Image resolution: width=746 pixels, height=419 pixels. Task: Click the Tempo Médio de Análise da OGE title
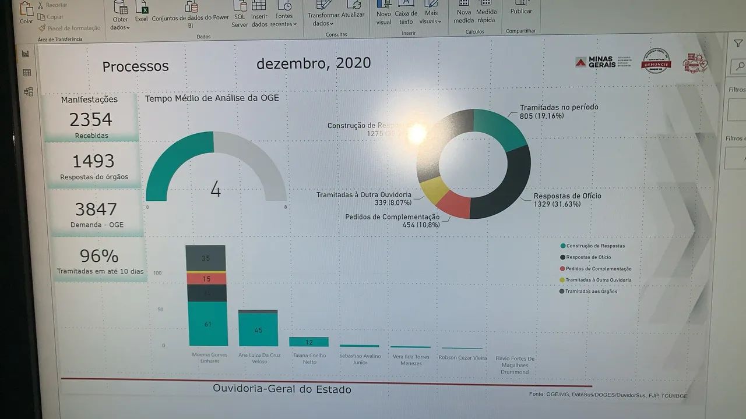pos(212,98)
